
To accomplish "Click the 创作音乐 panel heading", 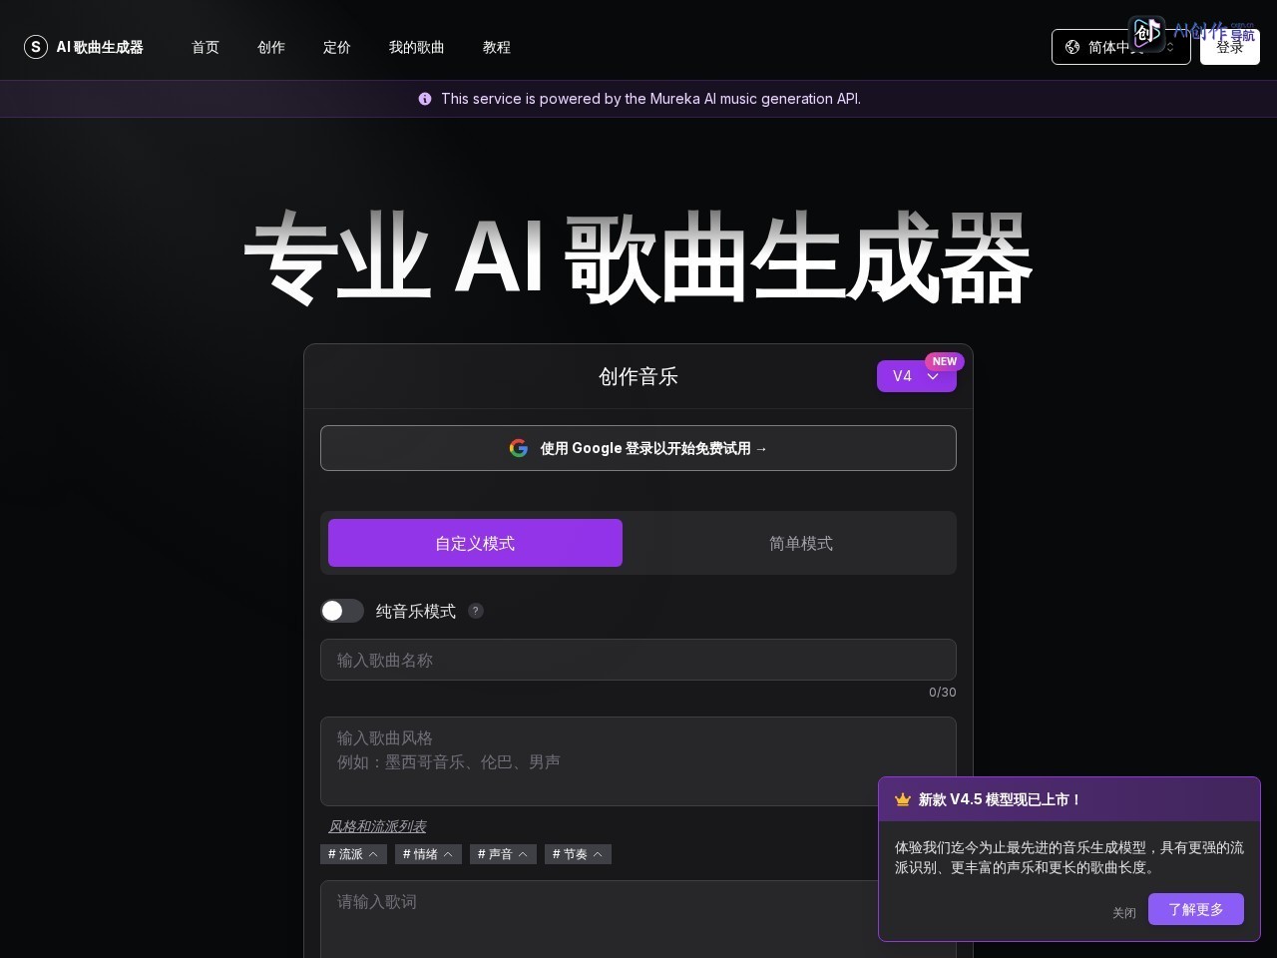I will [638, 376].
